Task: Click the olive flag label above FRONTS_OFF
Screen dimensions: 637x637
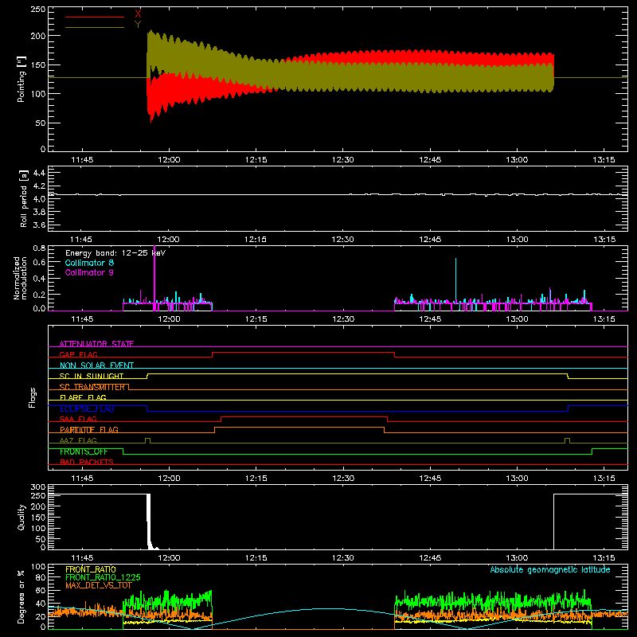Action: (x=78, y=440)
